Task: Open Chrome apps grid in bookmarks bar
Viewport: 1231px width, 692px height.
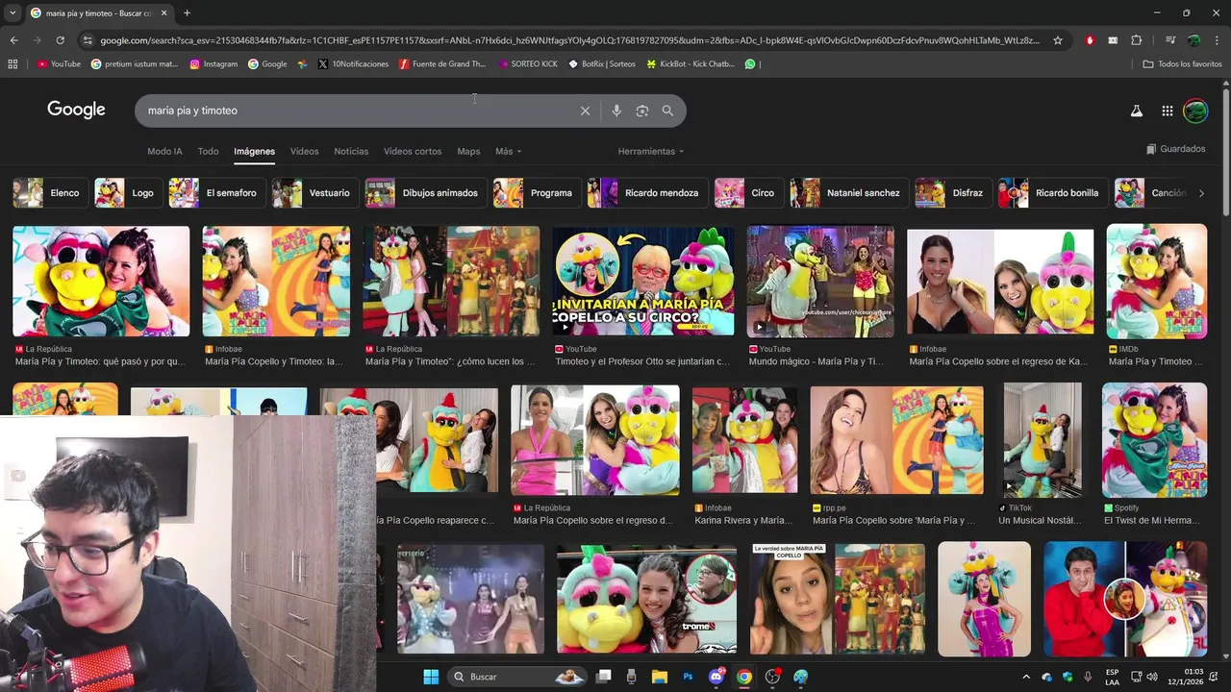Action: point(13,64)
